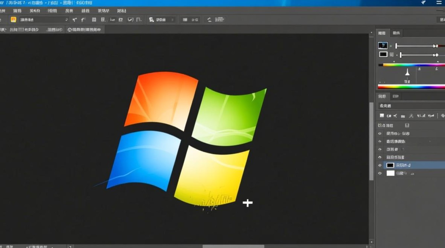Open the workspace preset icon left of the tool options
Screen dimensions: 445x248
[x=13, y=20]
